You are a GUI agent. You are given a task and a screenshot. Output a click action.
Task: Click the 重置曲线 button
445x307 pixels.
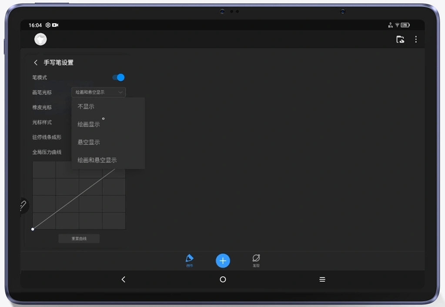[79, 238]
